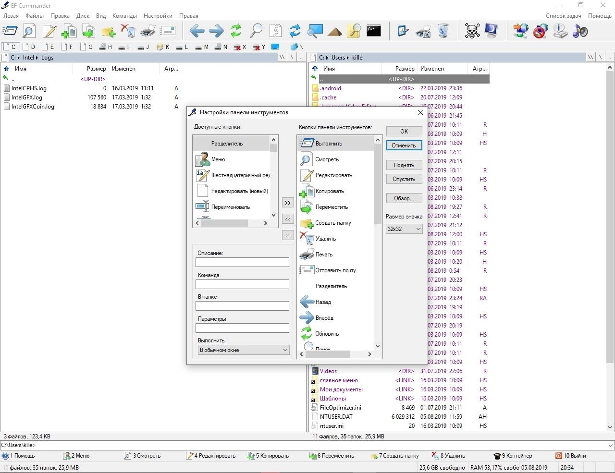The width and height of the screenshot is (615, 473).
Task: Click inside the Команда input field
Action: coord(242,284)
